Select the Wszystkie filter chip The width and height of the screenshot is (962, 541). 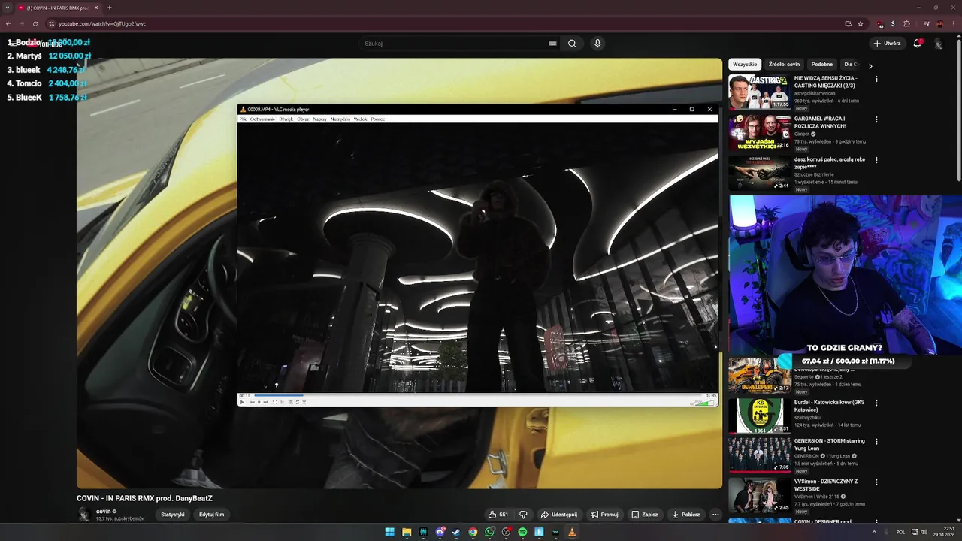pos(745,65)
